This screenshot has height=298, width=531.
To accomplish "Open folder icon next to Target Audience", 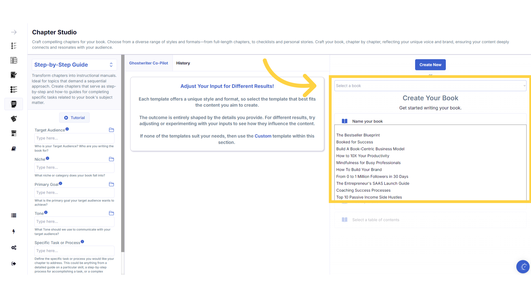I will click(111, 130).
